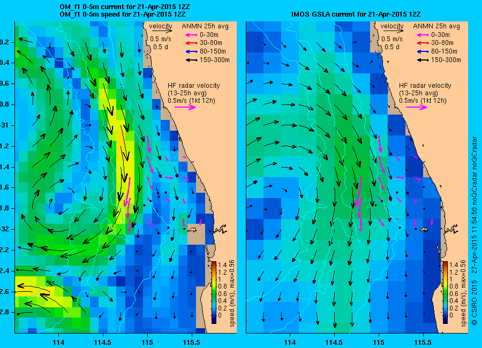Click the magenta 0-30m arrow in IMOS GSLA legend
Viewport: 482px width, 348px height.
tap(423, 35)
